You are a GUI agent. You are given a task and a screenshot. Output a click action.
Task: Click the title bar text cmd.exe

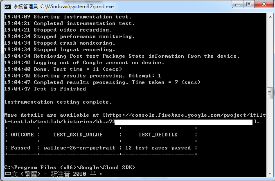[63, 7]
